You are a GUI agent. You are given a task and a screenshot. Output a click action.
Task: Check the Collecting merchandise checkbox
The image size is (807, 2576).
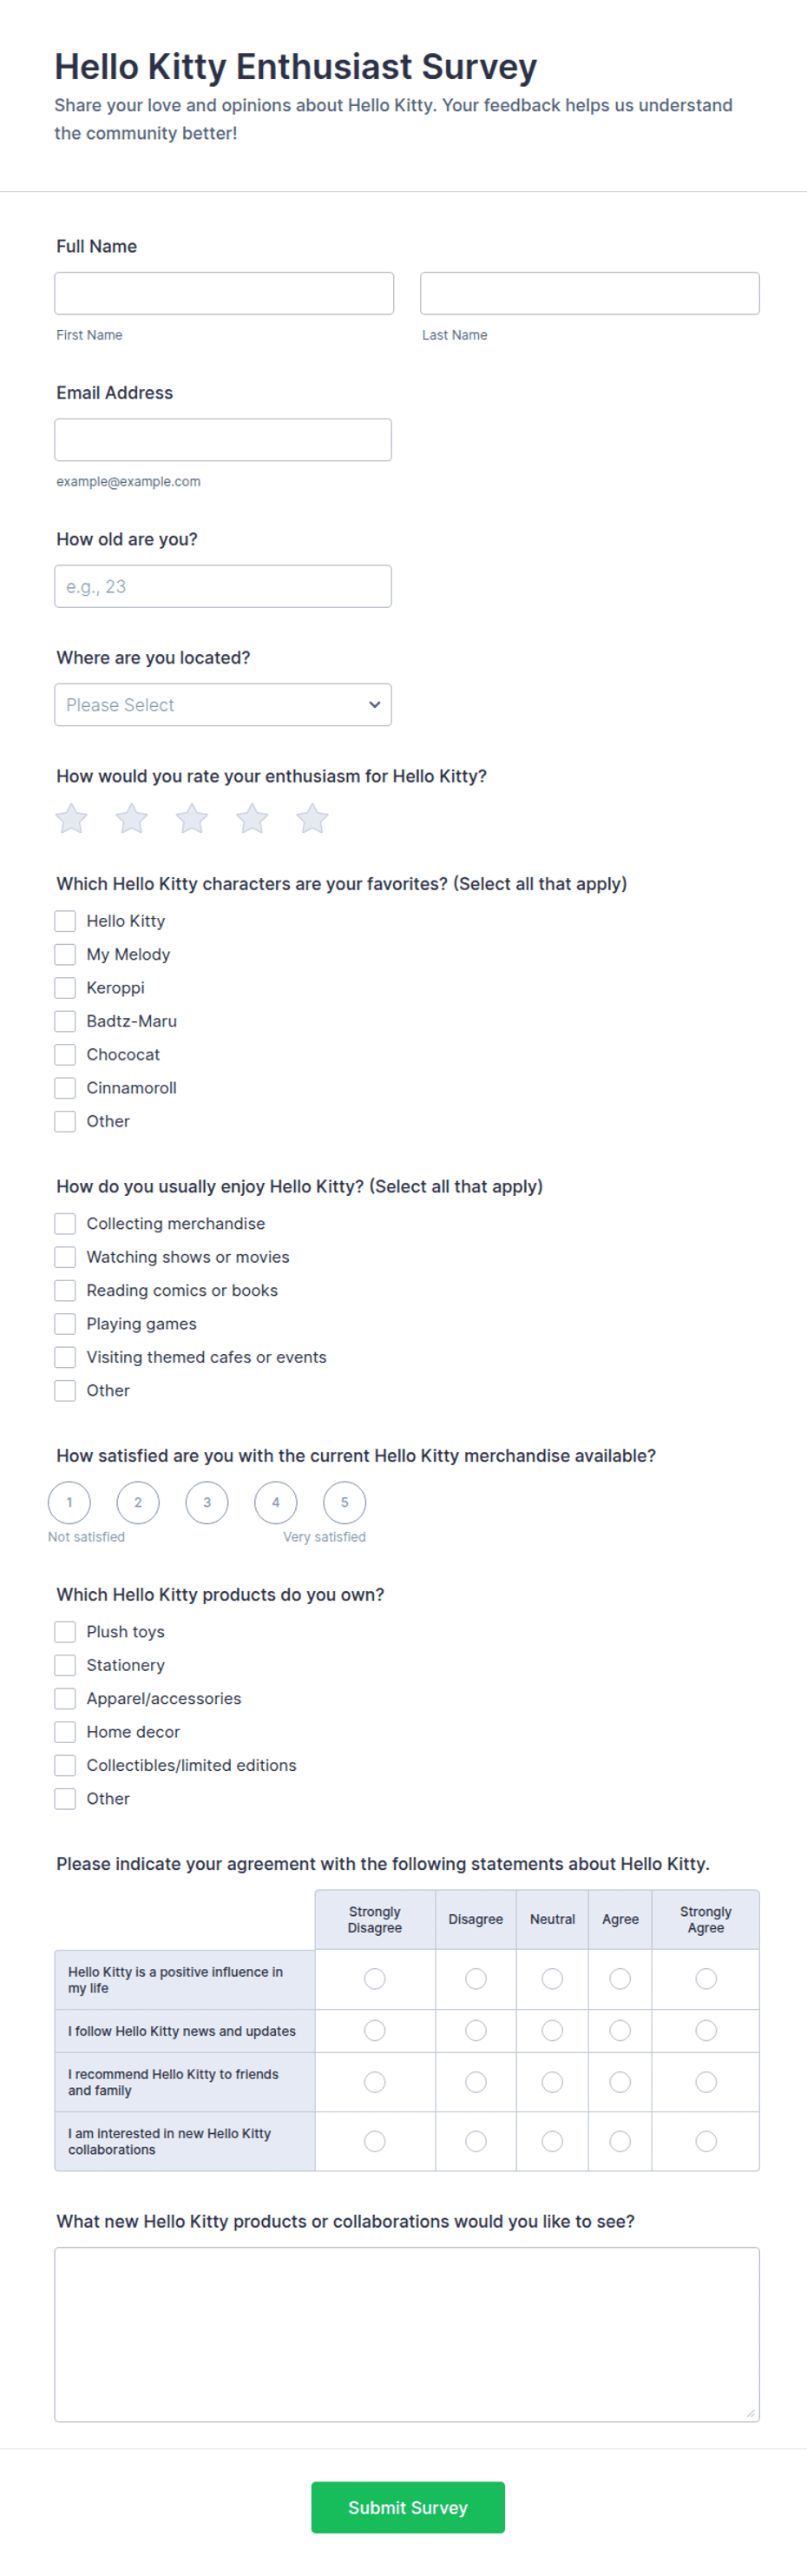coord(65,1223)
